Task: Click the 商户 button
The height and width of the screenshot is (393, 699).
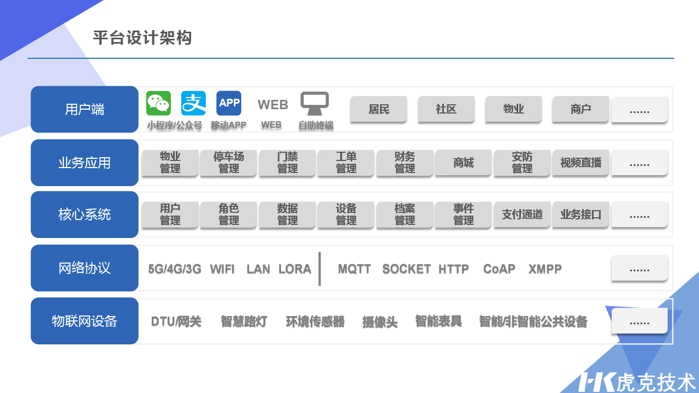Action: [x=580, y=109]
